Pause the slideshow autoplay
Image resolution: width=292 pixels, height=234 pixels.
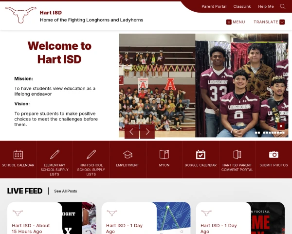click(x=281, y=126)
